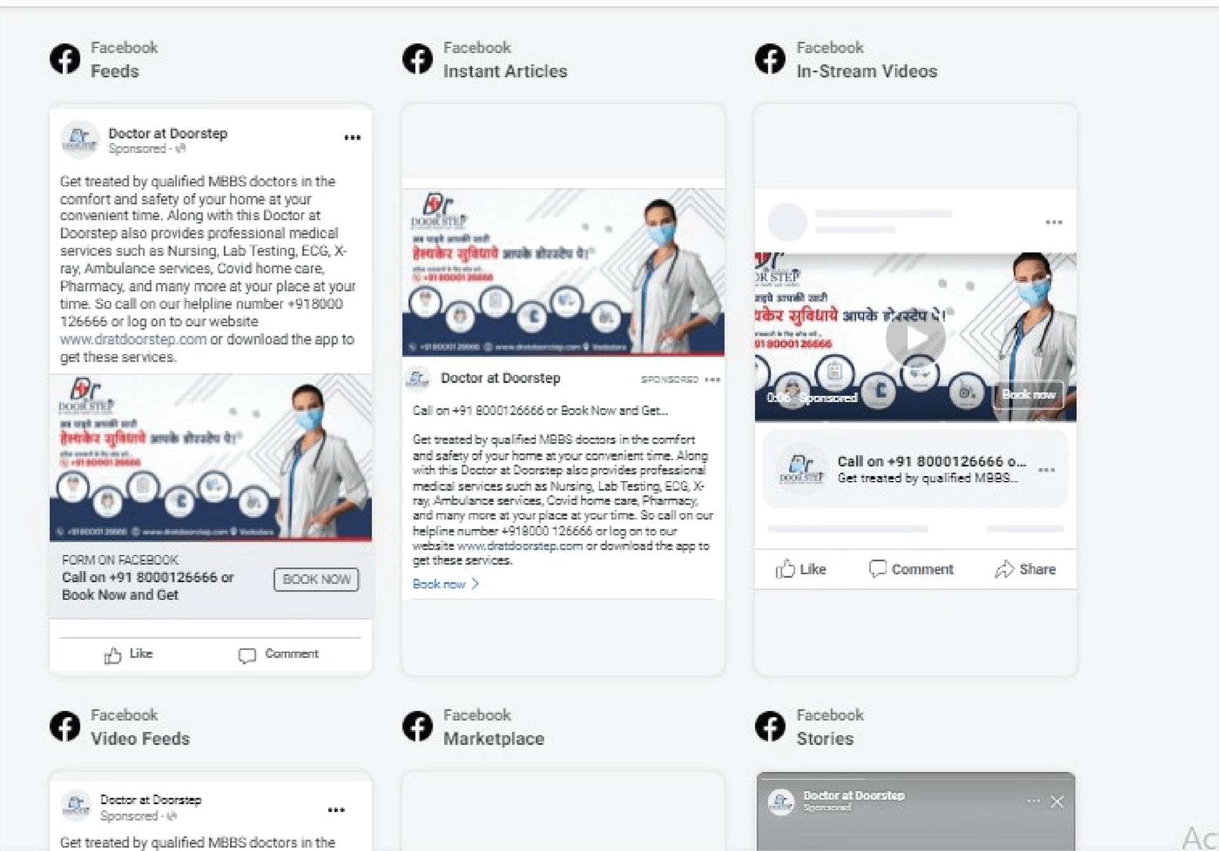1219x851 pixels.
Task: Click Doctor at Doorstep avatar in Feeds post
Action: 79,140
